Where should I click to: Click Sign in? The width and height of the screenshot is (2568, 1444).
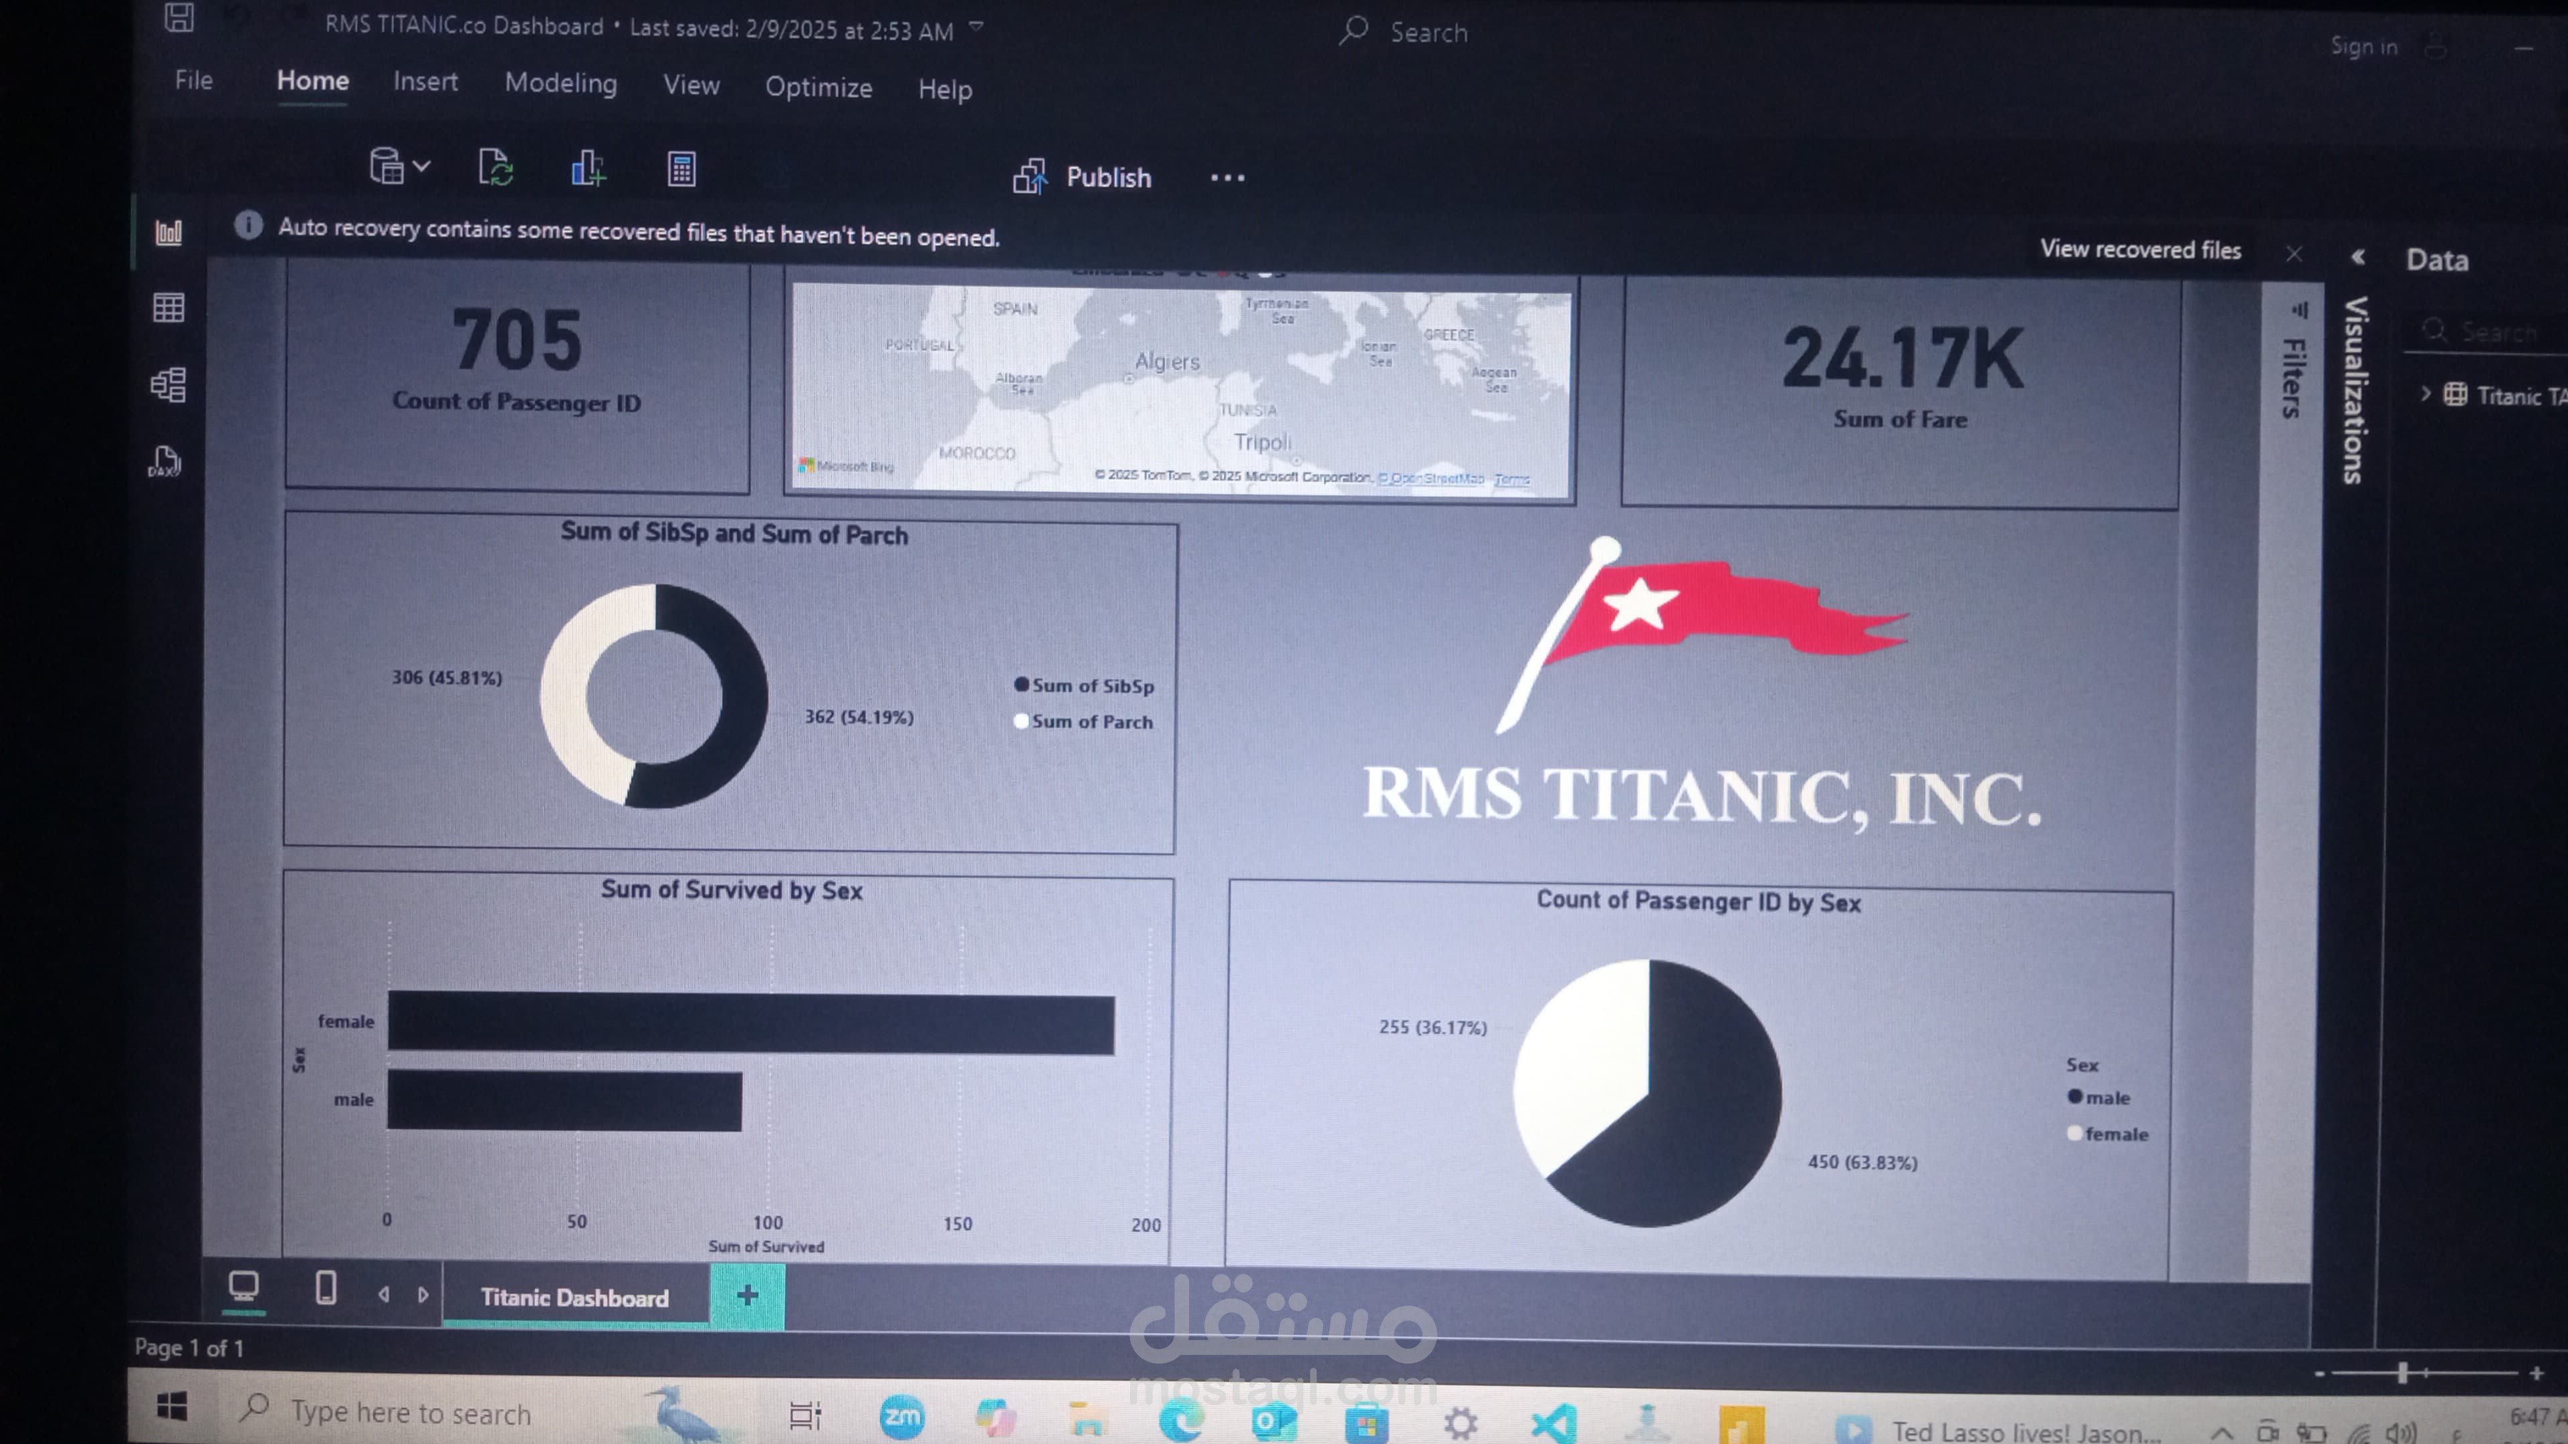(x=2363, y=46)
